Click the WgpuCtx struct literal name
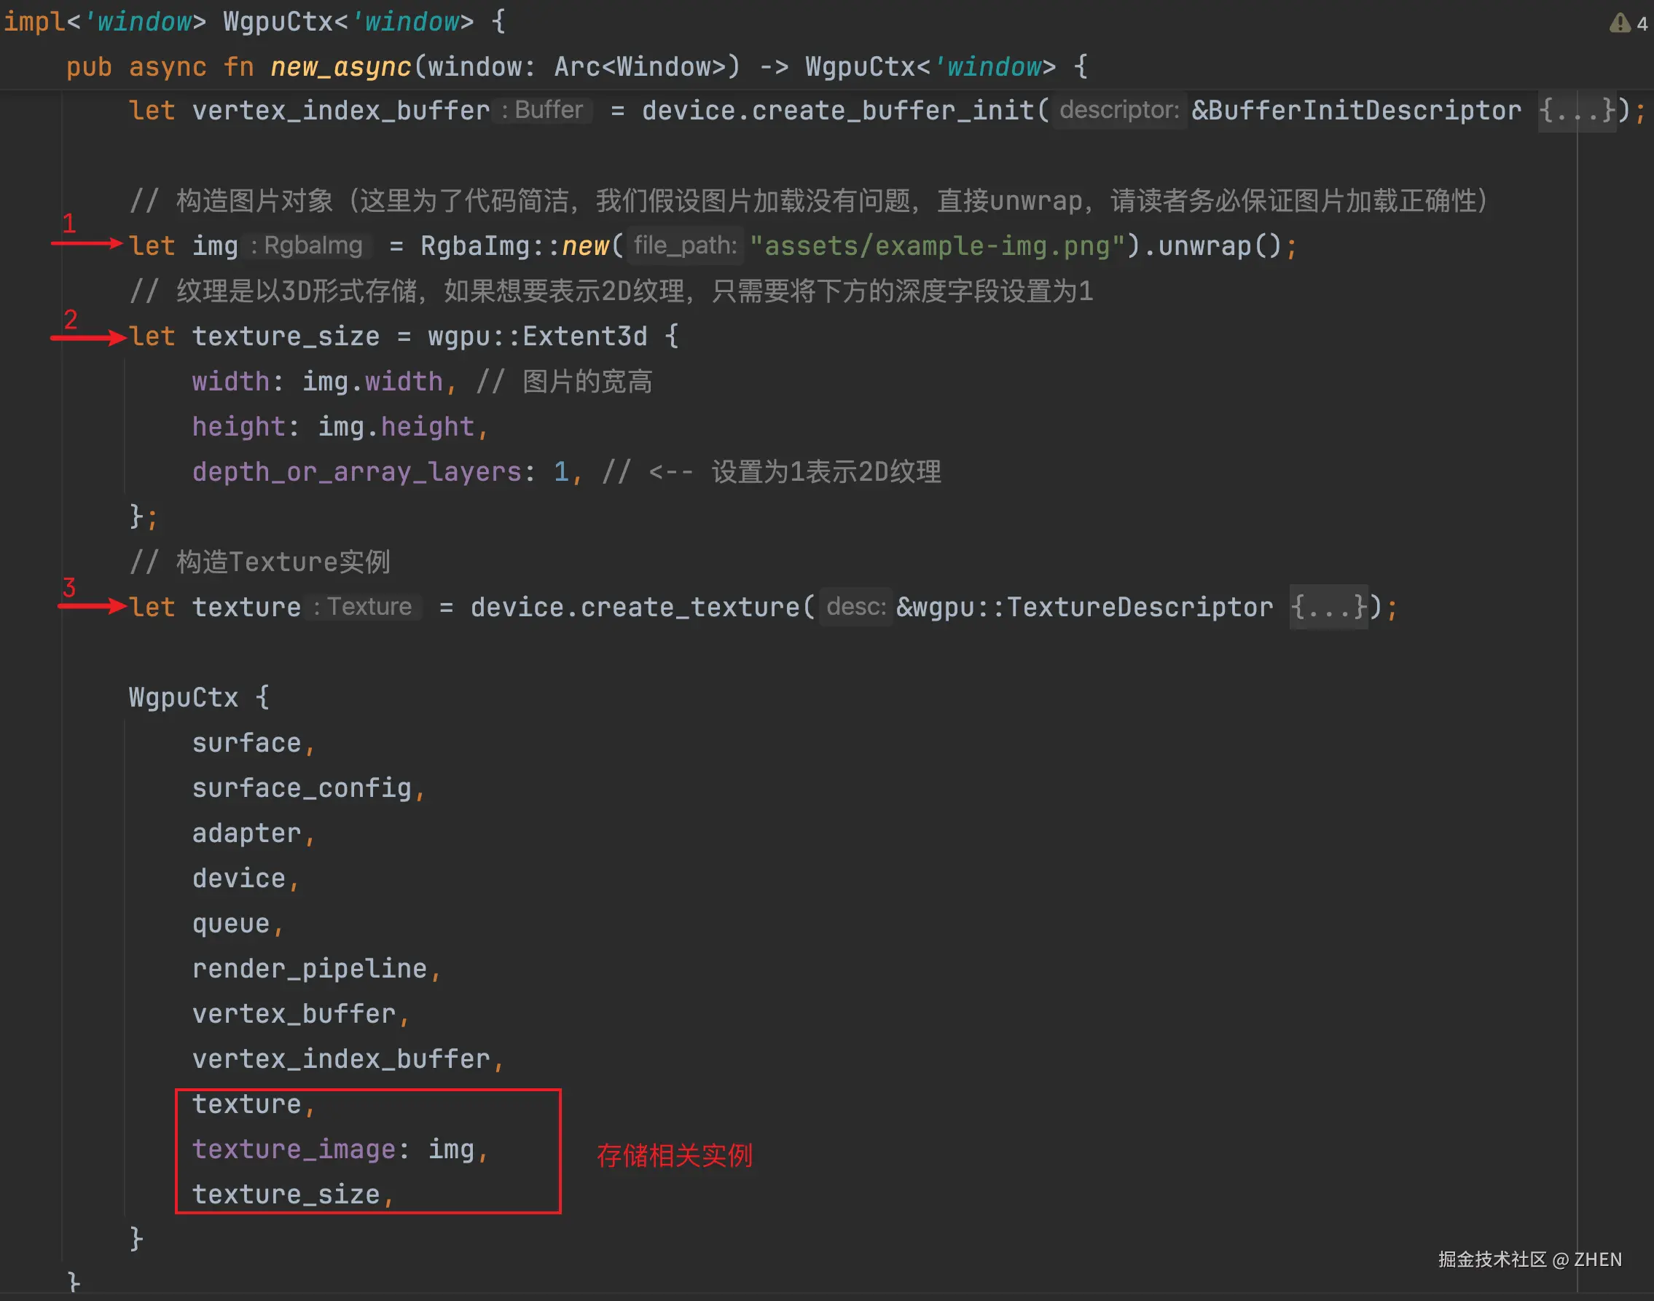 (x=183, y=698)
